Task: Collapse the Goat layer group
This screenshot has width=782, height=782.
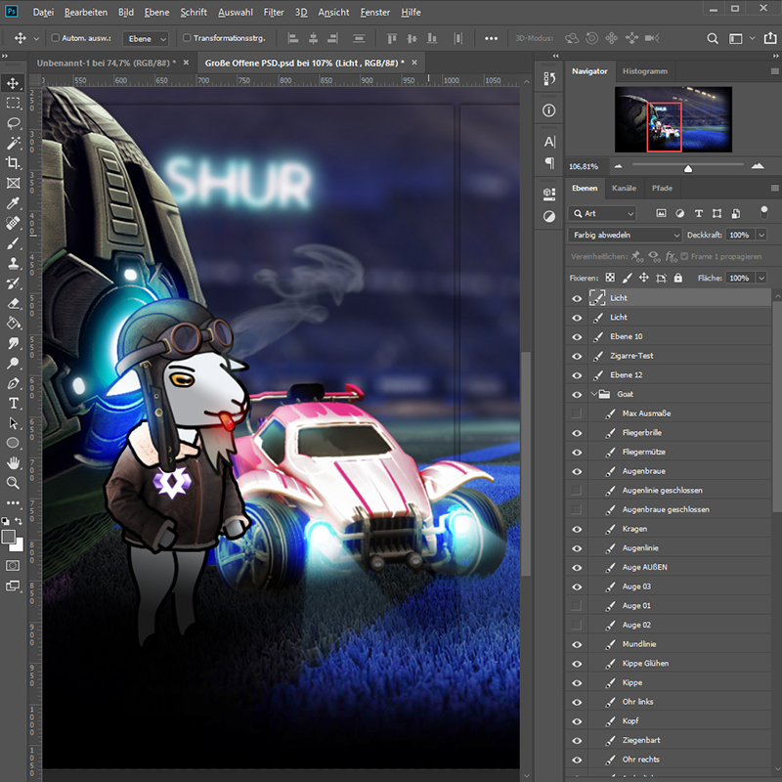Action: pyautogui.click(x=594, y=394)
